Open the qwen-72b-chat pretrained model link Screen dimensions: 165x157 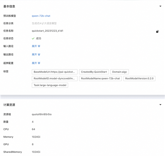coord(41,16)
